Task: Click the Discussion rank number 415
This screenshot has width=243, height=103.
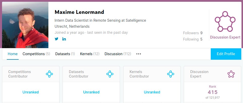Action: tap(212, 92)
